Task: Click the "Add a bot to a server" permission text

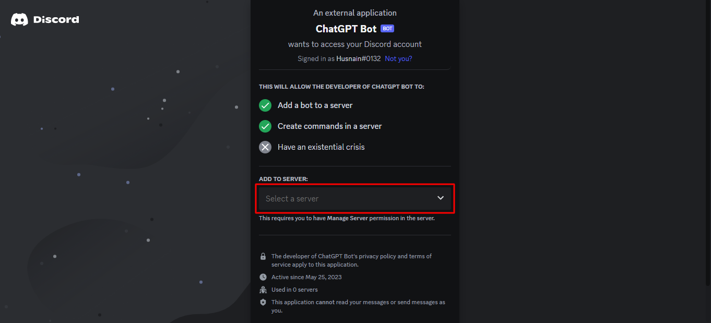Action: (315, 105)
